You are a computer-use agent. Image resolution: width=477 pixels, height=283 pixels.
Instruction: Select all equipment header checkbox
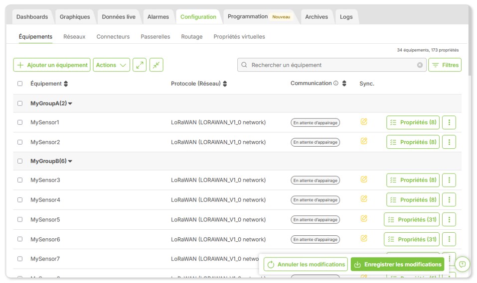(x=20, y=84)
